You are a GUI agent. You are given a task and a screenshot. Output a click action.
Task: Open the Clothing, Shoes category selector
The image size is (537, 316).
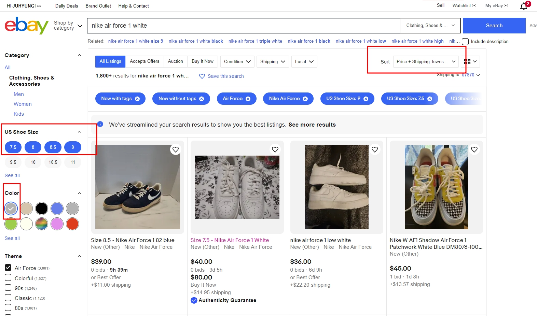pos(430,26)
